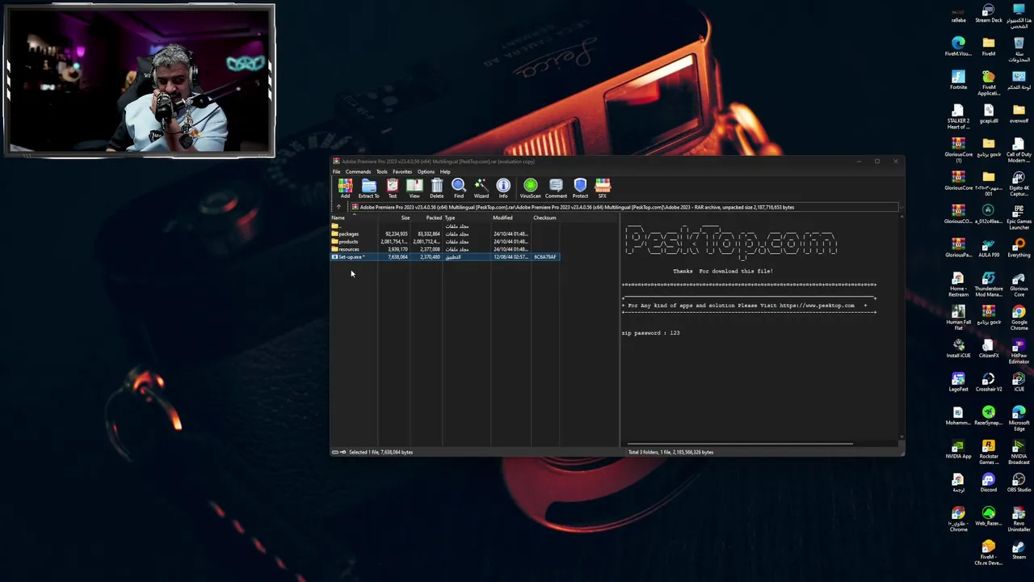Click the Extract To toolbar icon
The height and width of the screenshot is (582, 1034).
point(368,188)
